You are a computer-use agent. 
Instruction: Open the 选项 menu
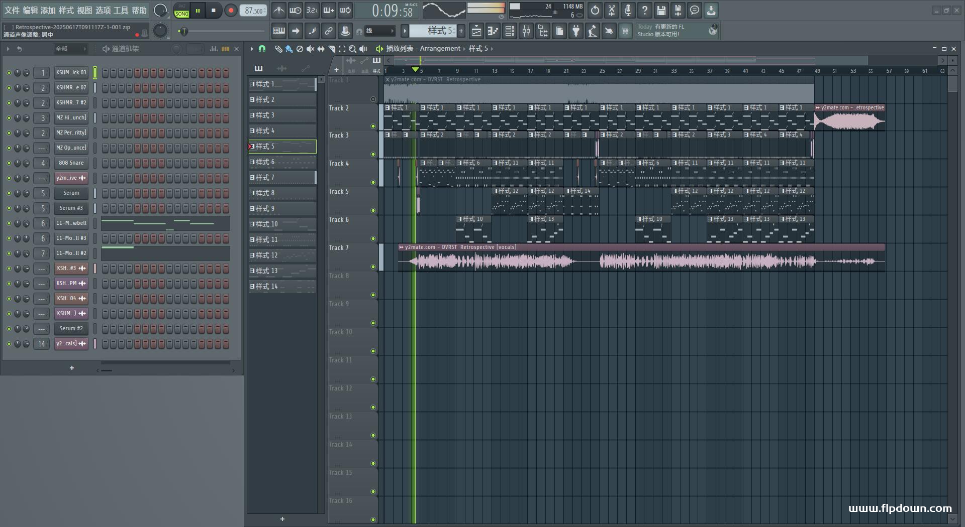pyautogui.click(x=103, y=11)
